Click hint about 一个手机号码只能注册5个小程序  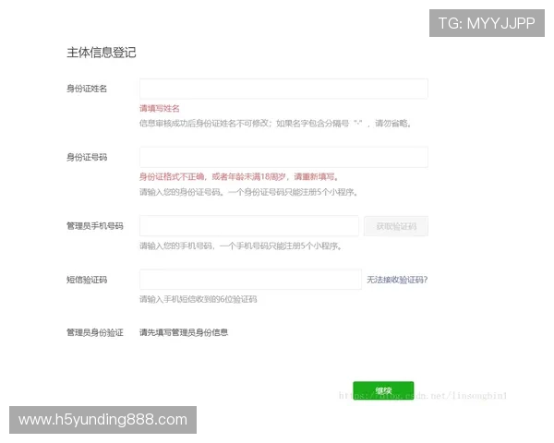click(x=241, y=245)
